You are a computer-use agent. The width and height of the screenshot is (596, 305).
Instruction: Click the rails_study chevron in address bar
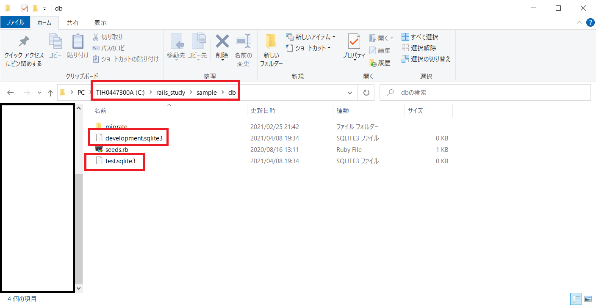coord(191,93)
